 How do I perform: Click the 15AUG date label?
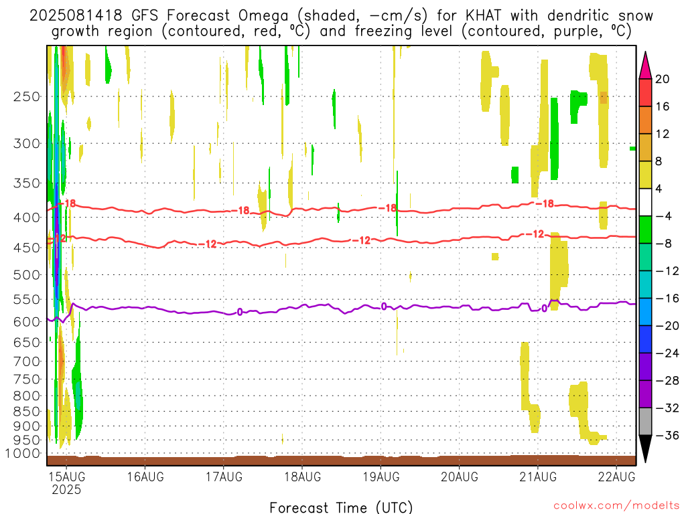tap(66, 477)
